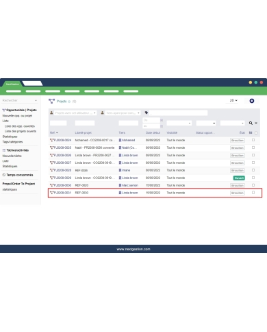Click the user icon before the Projets avec cet utilisateur filter
This screenshot has width=267, height=332.
click(51, 112)
